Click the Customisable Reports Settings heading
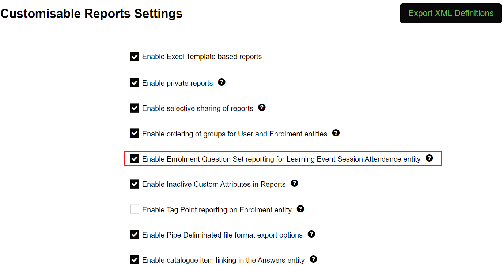This screenshot has height=266, width=503. (91, 14)
